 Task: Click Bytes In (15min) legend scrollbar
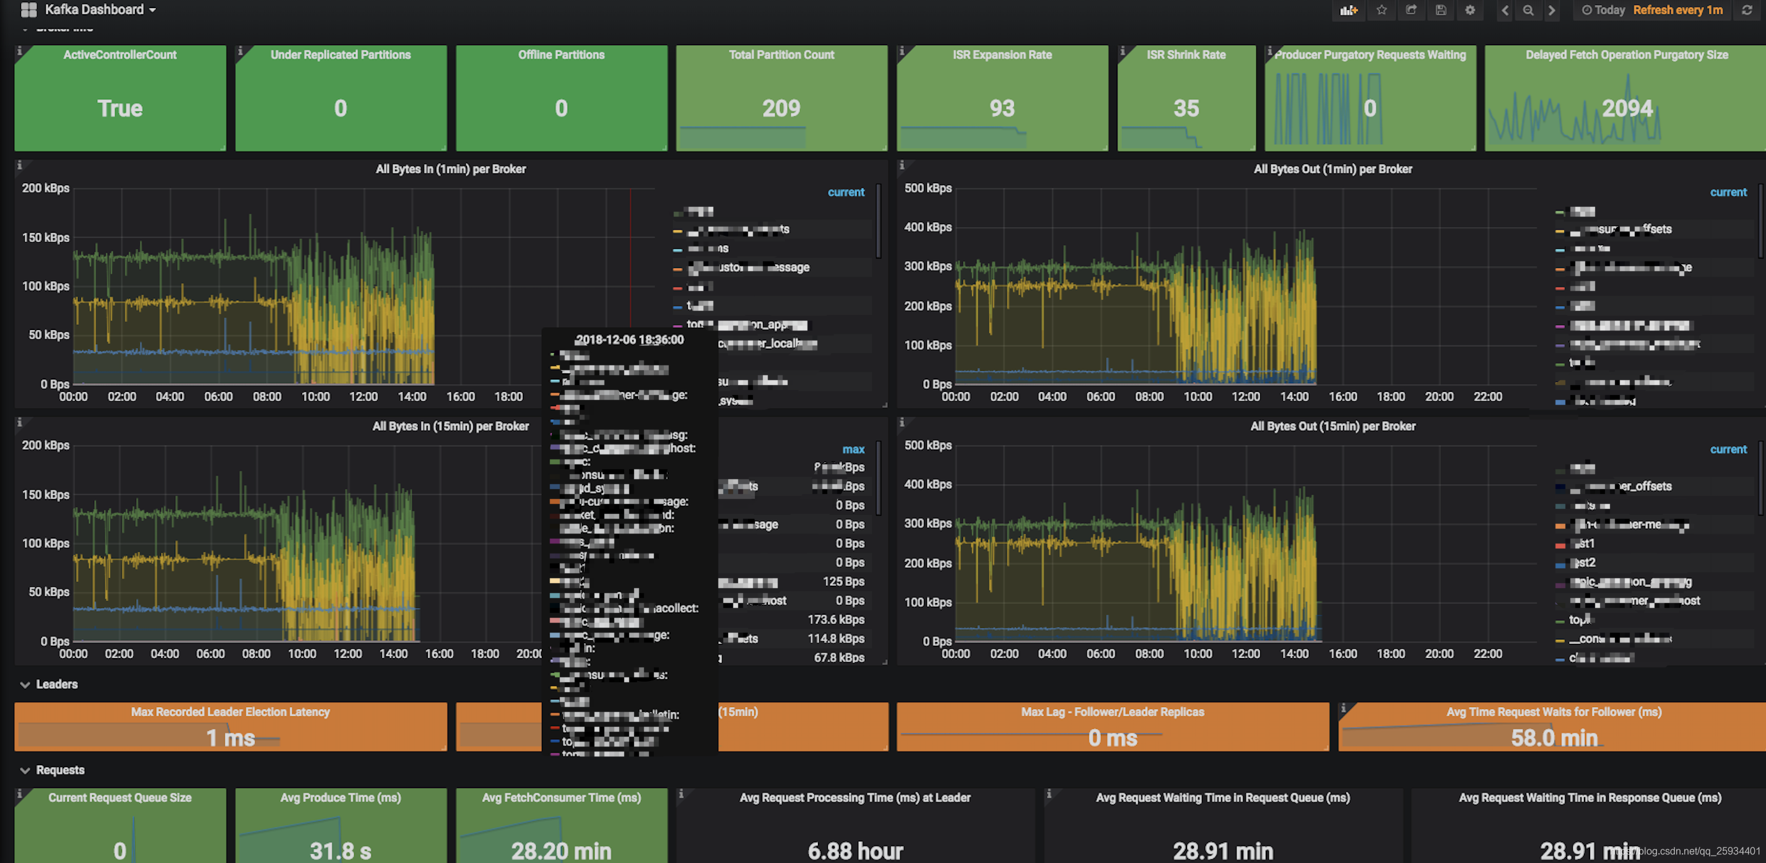tap(878, 477)
